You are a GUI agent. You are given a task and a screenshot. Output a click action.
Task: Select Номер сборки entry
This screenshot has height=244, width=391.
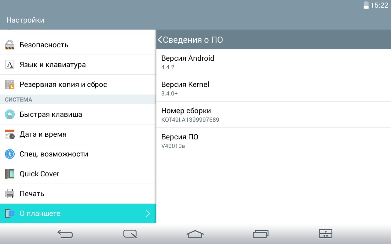pyautogui.click(x=273, y=115)
